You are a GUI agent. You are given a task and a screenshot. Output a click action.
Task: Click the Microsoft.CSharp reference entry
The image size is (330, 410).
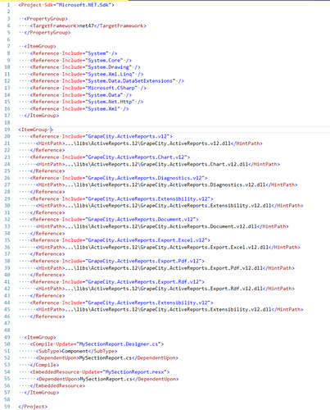[x=88, y=88]
